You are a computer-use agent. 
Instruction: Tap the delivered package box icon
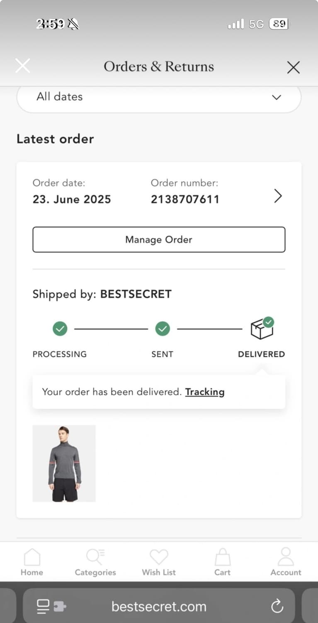262,329
